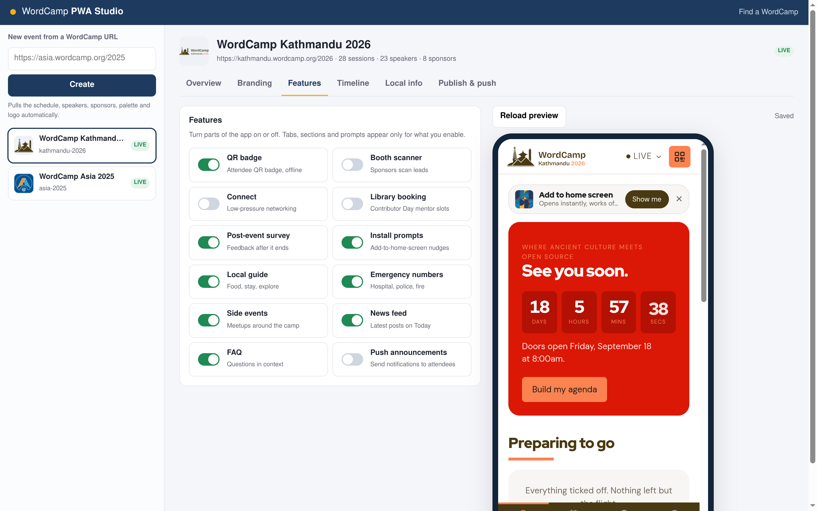817x511 pixels.
Task: Click the Preparing to go heading
Action: click(561, 443)
